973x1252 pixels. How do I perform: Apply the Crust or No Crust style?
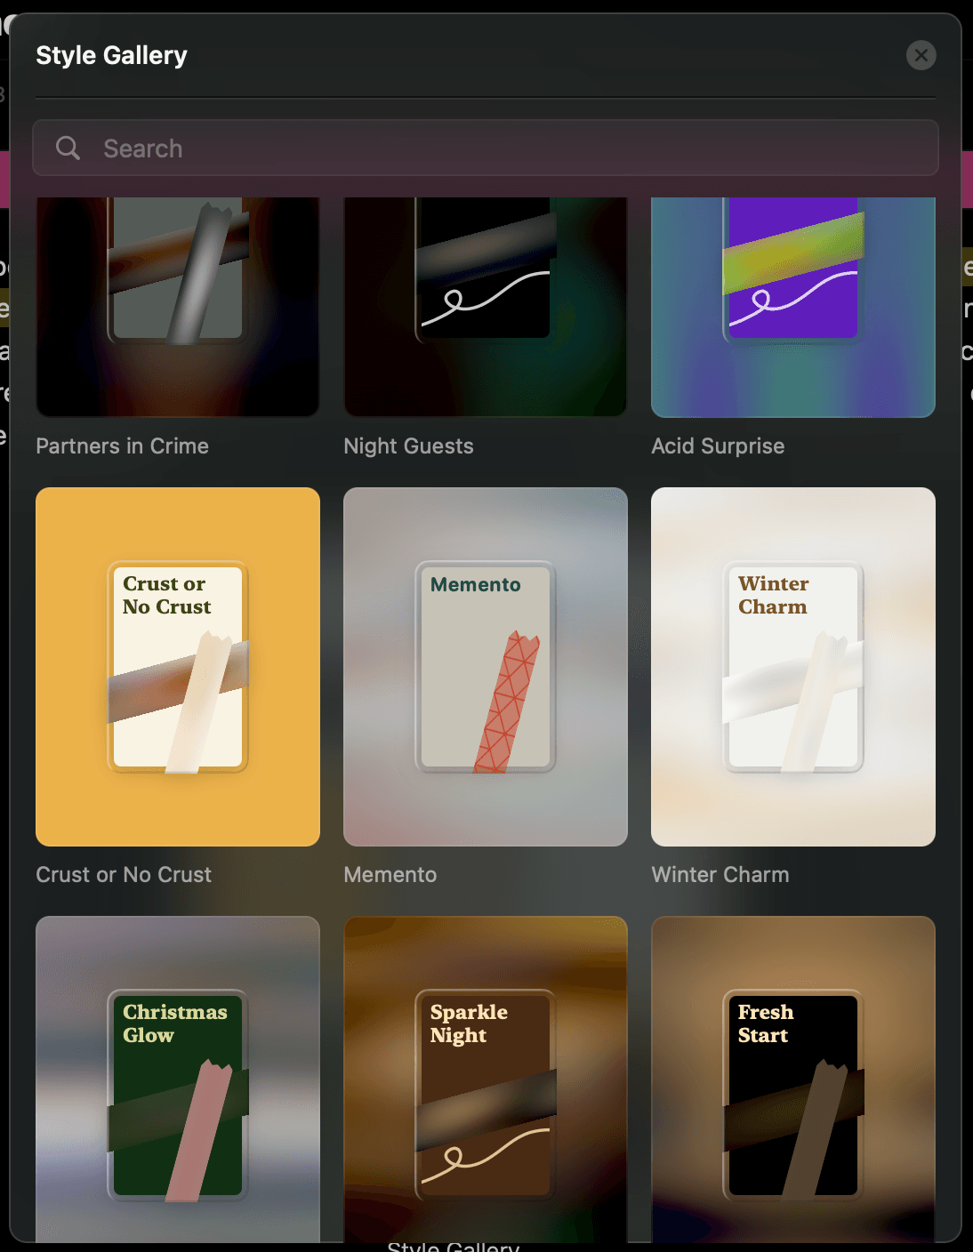point(177,664)
